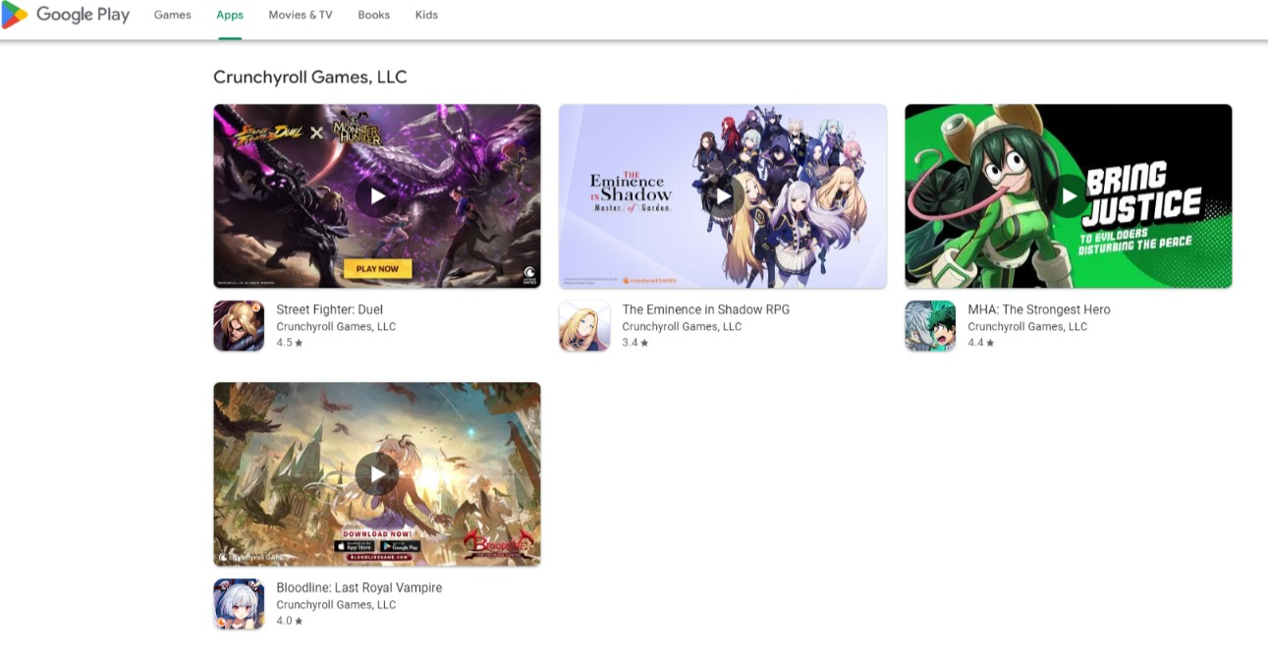This screenshot has width=1268, height=657.
Task: Open The Eminence in Shadow RPG title
Action: click(706, 309)
